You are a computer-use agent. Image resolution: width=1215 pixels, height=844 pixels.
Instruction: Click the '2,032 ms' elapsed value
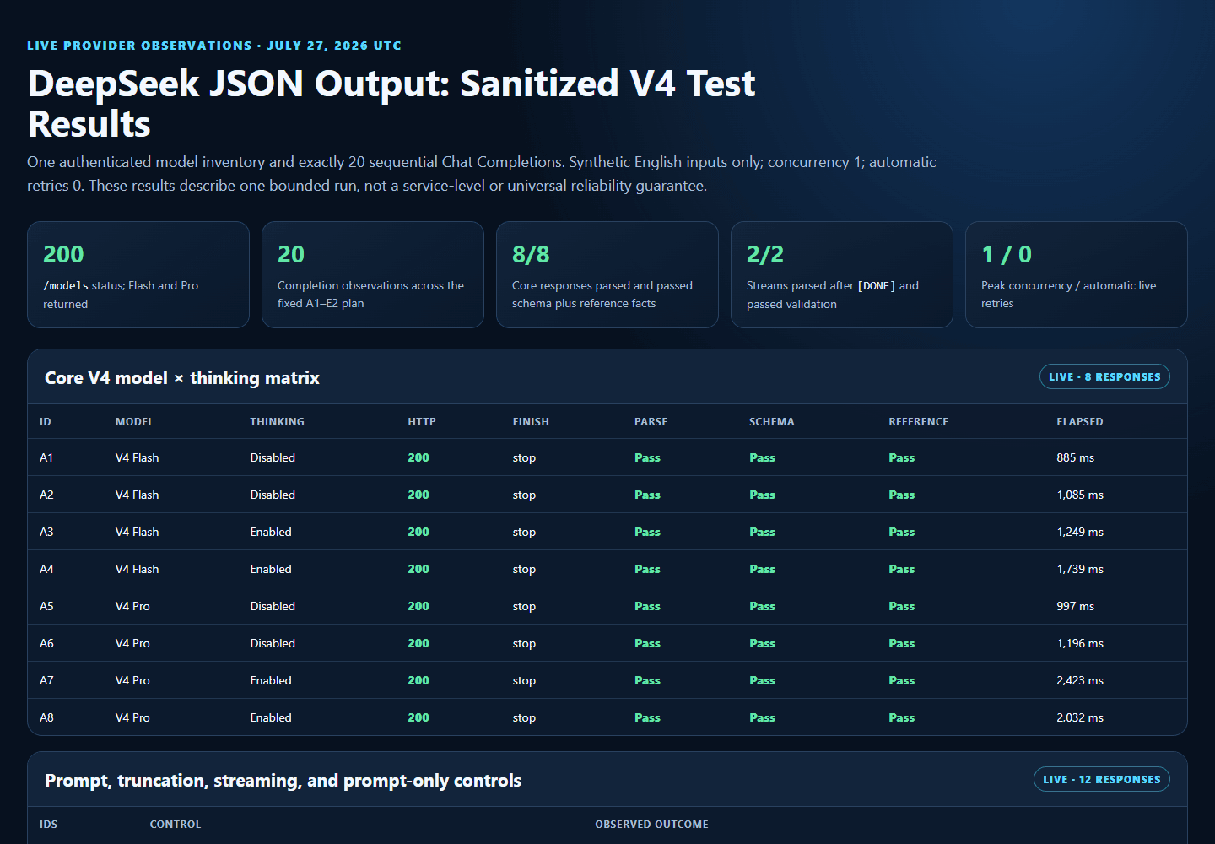click(x=1080, y=717)
